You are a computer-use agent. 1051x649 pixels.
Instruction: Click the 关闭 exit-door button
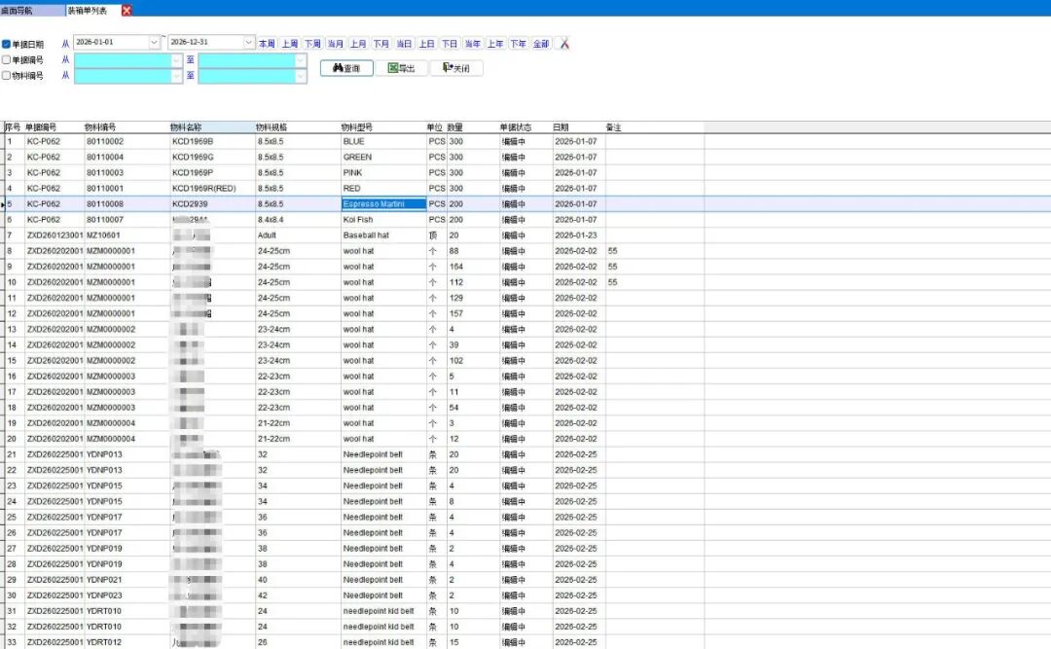pyautogui.click(x=456, y=68)
